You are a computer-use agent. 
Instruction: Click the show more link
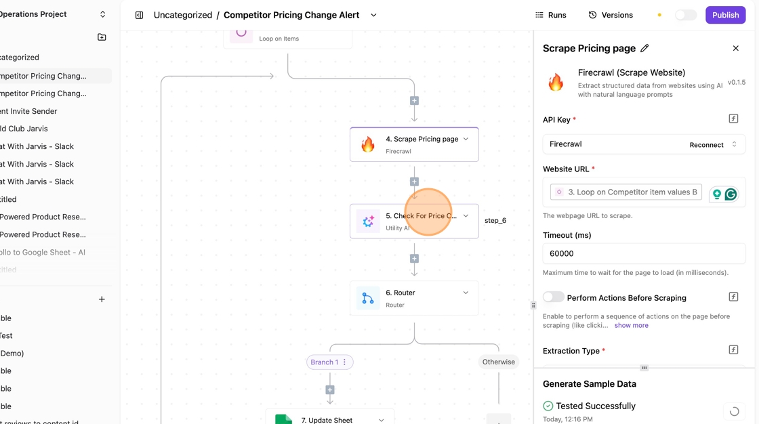pos(631,325)
